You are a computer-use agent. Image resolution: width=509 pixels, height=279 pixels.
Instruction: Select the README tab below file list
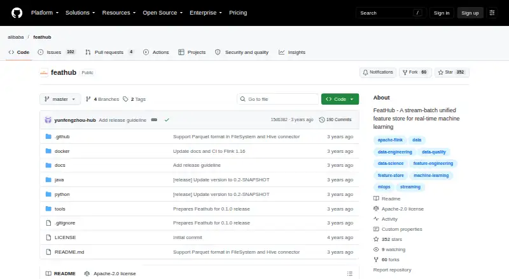tap(60, 273)
